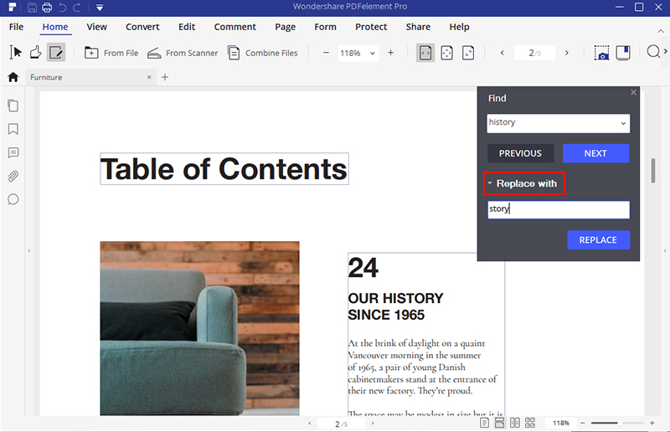The image size is (670, 432).
Task: Select continuous scroll view in status bar
Action: 499,423
